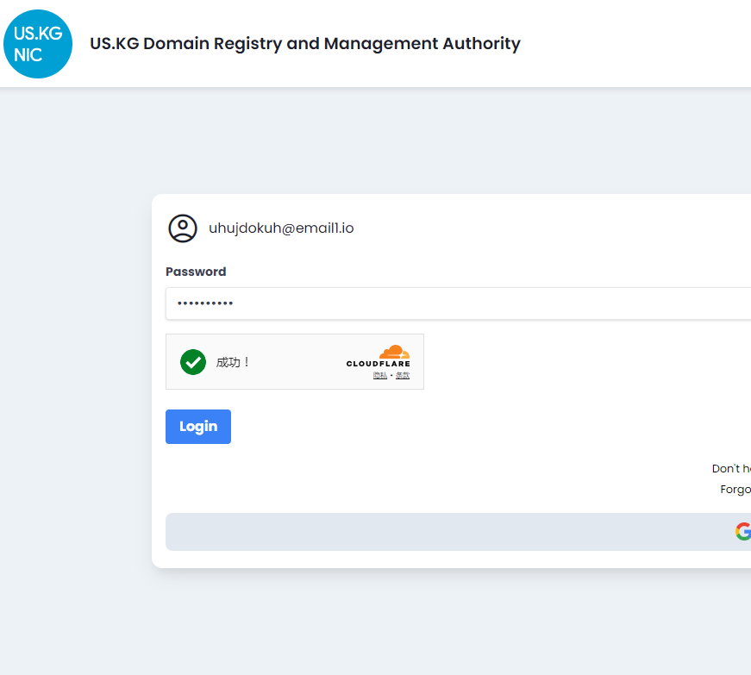The image size is (751, 675).
Task: Click the "Don't ha..." account link
Action: 732,469
